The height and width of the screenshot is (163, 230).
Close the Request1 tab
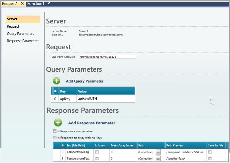pos(22,3)
